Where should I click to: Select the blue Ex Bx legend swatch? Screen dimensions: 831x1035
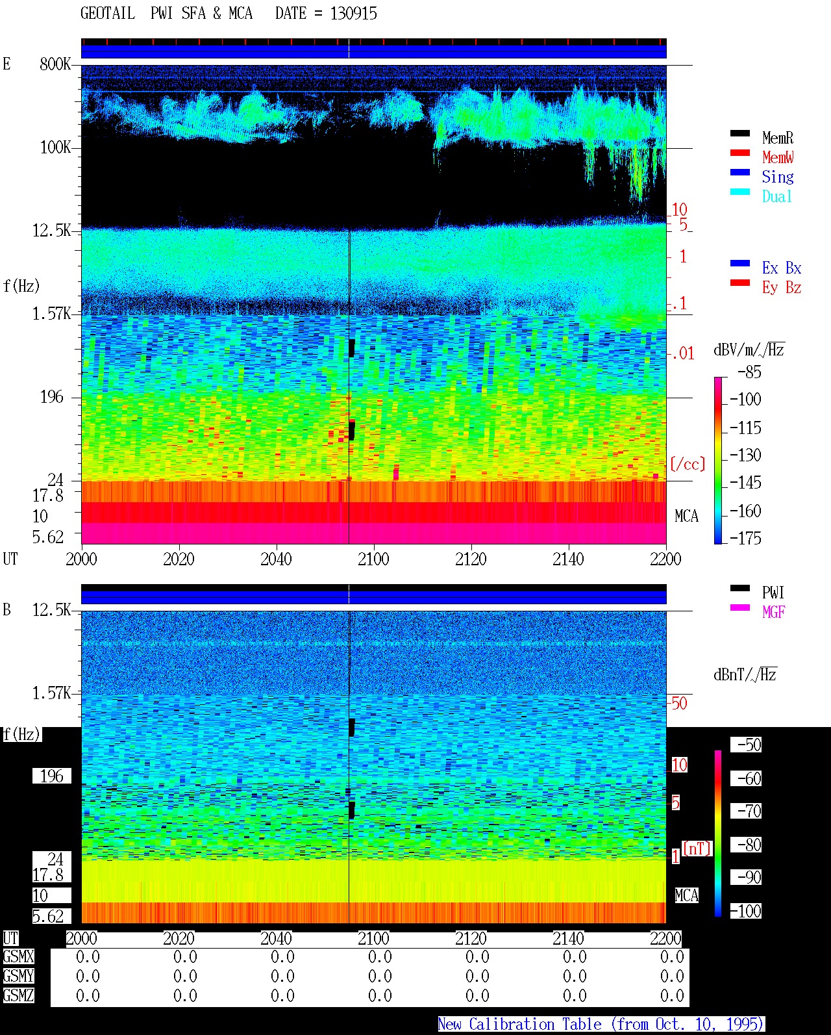[740, 264]
